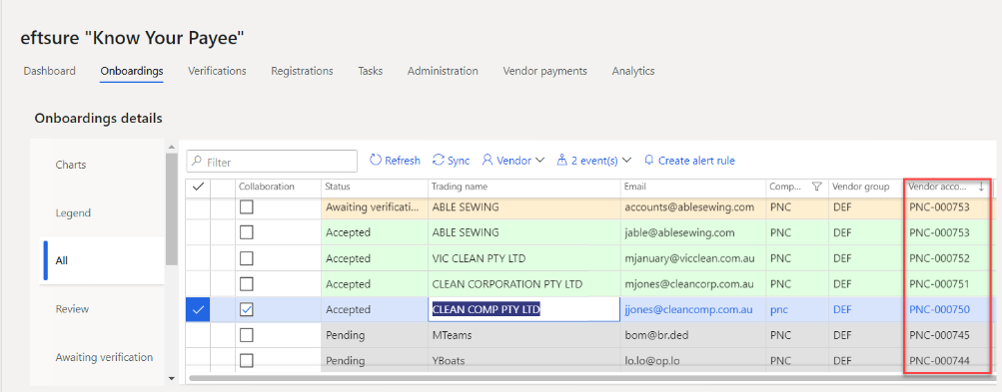Go to the Registrations tab

pyautogui.click(x=302, y=71)
